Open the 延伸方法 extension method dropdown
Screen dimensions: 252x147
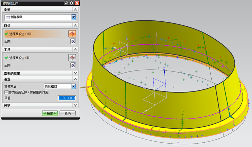point(73,86)
